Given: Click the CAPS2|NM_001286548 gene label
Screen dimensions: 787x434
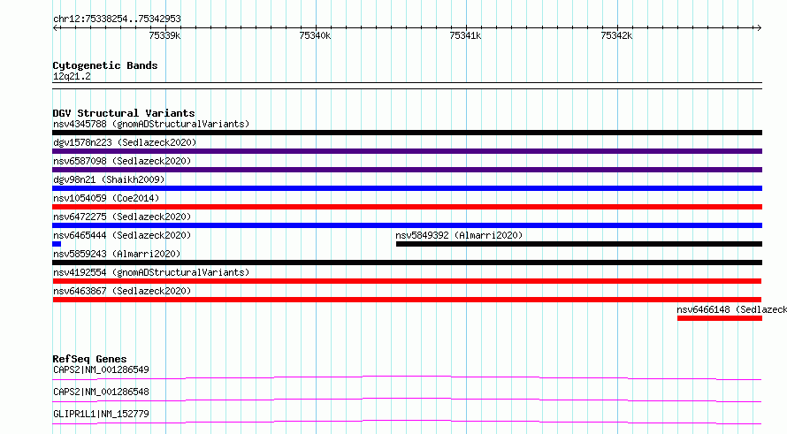Looking at the screenshot, I should tap(101, 392).
